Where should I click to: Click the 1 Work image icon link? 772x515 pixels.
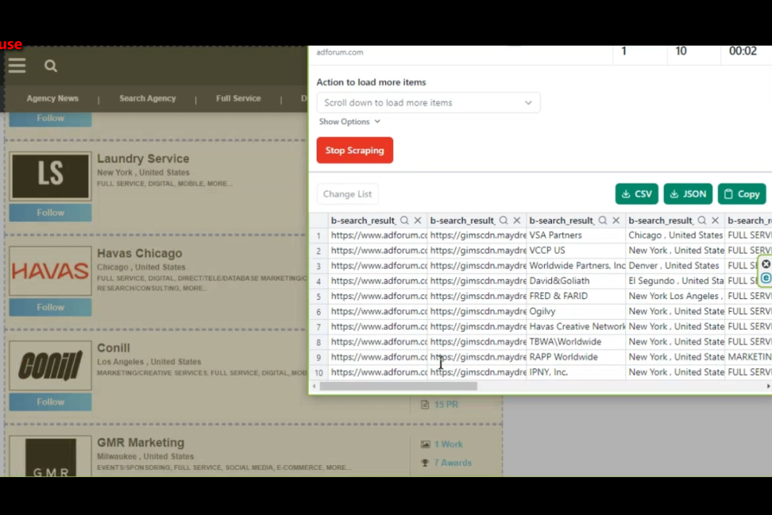[x=425, y=444]
